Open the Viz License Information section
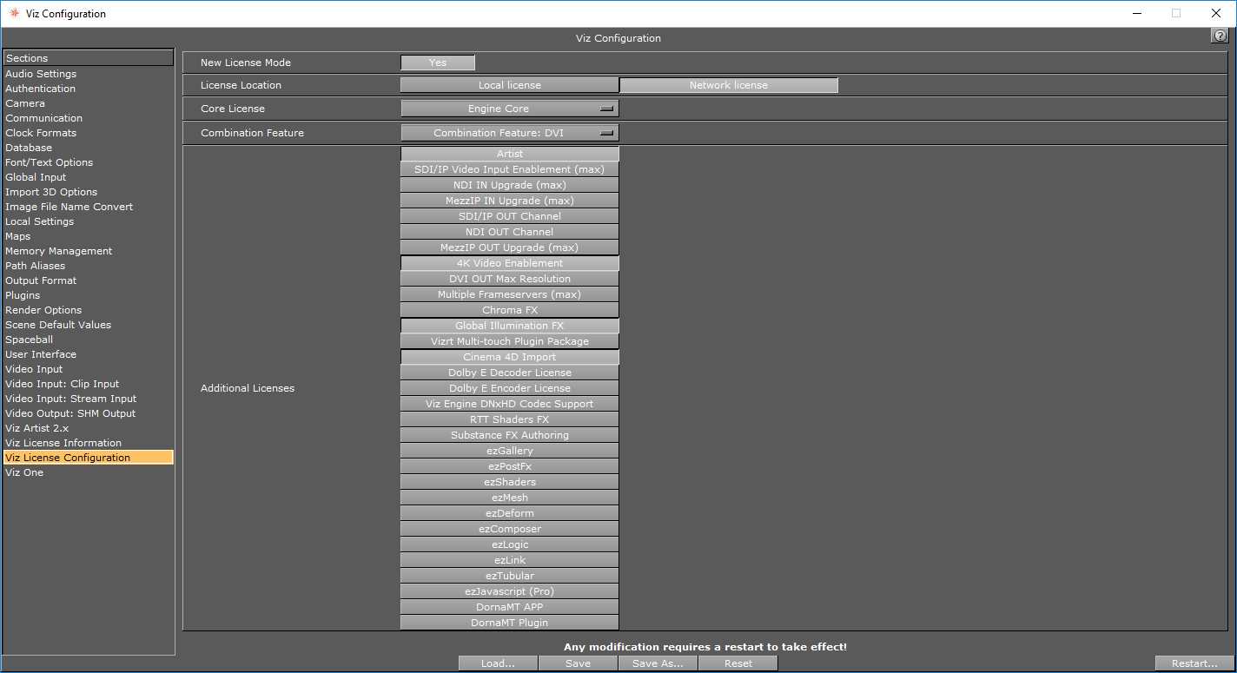Viewport: 1237px width, 673px height. (x=88, y=443)
